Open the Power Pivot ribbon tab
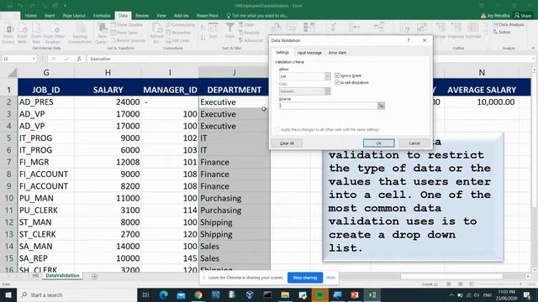Screen dimensions: 538x302 point(208,15)
